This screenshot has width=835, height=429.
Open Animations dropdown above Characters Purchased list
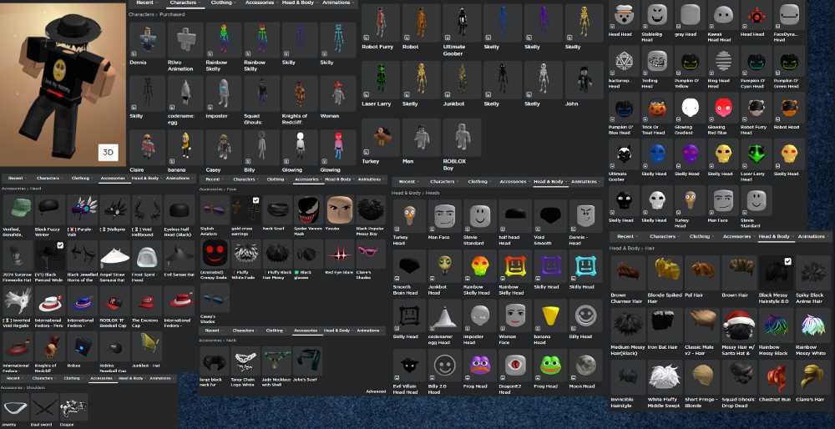(x=339, y=3)
